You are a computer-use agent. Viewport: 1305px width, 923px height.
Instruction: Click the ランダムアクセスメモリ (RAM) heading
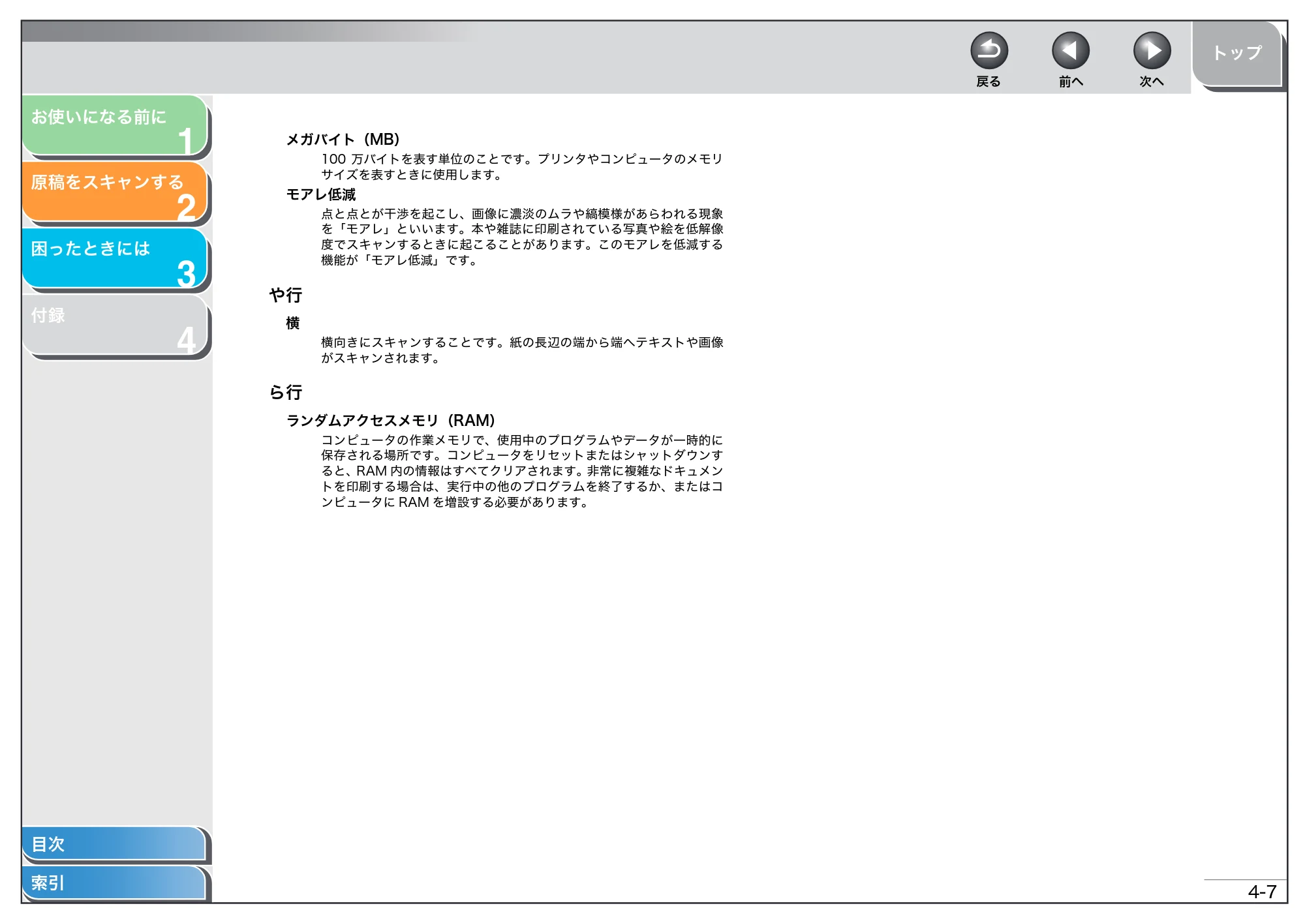[391, 421]
